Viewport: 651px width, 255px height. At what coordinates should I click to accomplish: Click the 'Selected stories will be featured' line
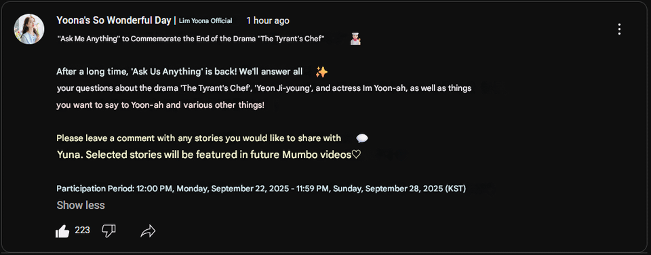(209, 155)
